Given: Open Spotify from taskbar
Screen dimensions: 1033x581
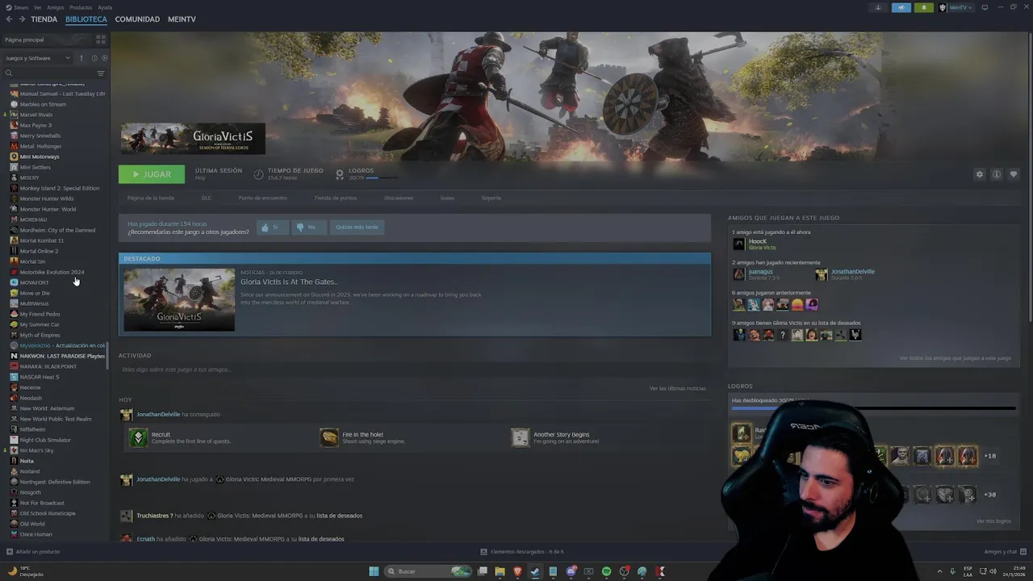Looking at the screenshot, I should click(606, 571).
